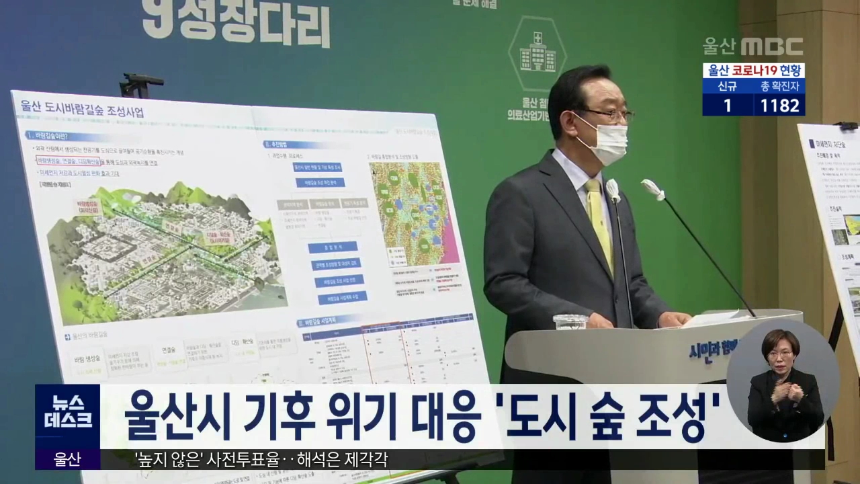Click the 뉴스데스크 program logo
The height and width of the screenshot is (484, 860).
pos(67,416)
